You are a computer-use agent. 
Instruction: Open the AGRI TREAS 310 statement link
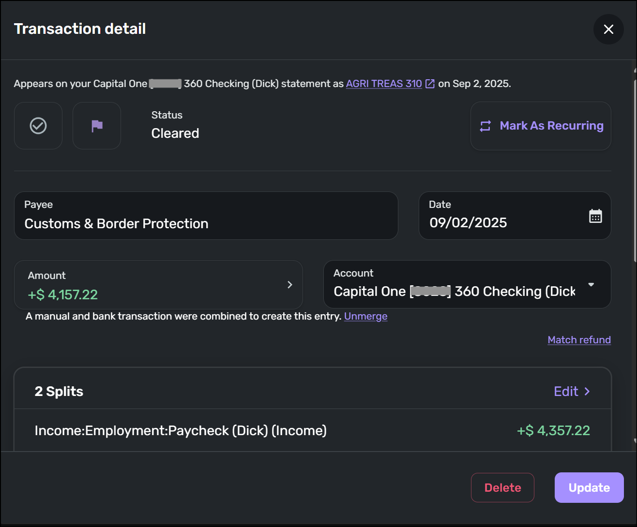point(384,84)
